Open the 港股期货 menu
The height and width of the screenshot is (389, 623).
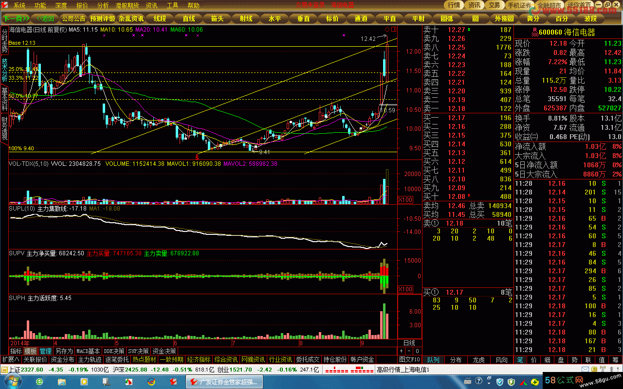[127, 5]
